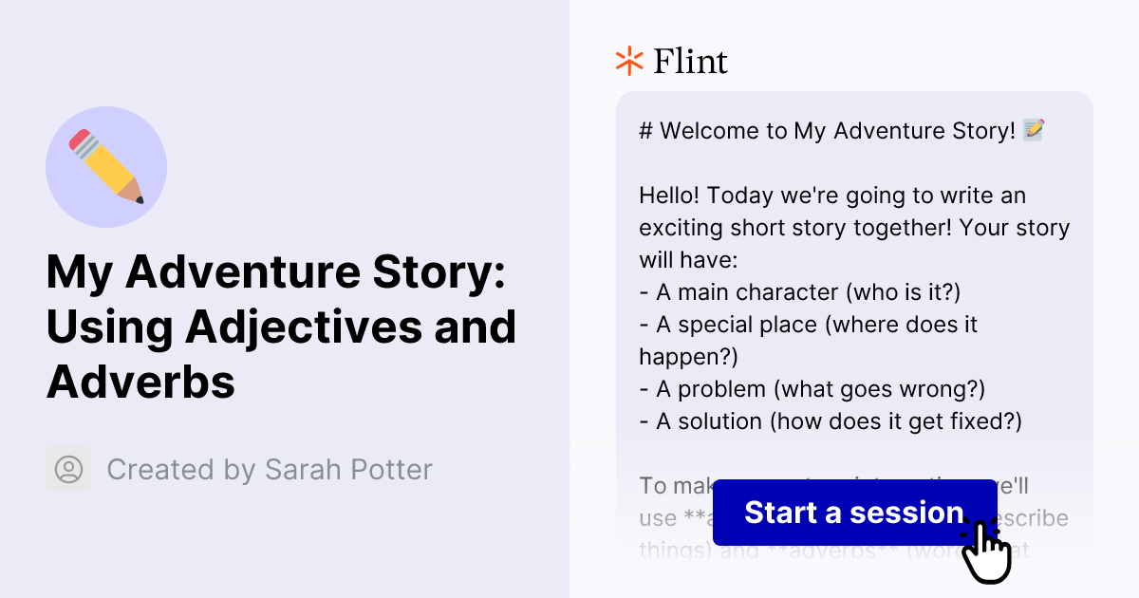Image resolution: width=1139 pixels, height=598 pixels.
Task: Select the problem bullet line
Action: pyautogui.click(x=812, y=388)
